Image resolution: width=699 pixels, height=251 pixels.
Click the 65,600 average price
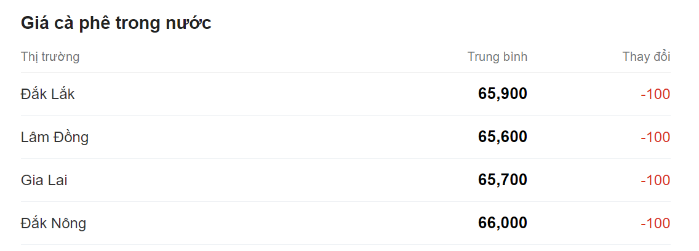click(x=502, y=137)
